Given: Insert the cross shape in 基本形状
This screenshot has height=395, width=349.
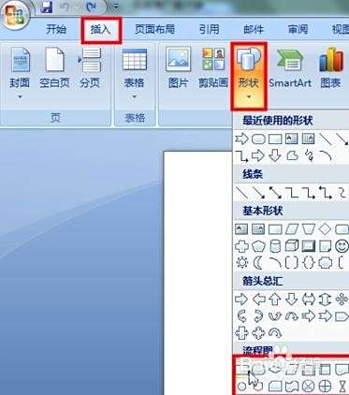Looking at the screenshot, I should coord(241,246).
